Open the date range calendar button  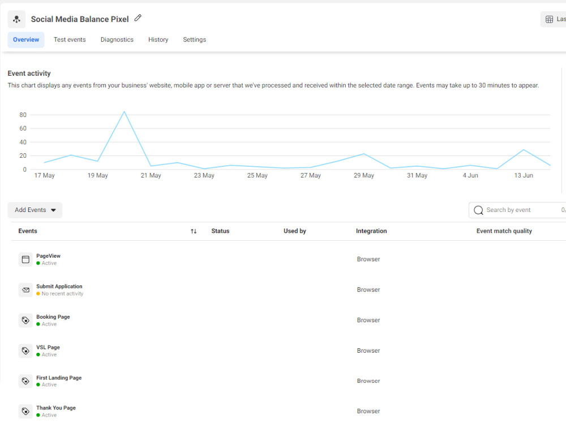554,19
